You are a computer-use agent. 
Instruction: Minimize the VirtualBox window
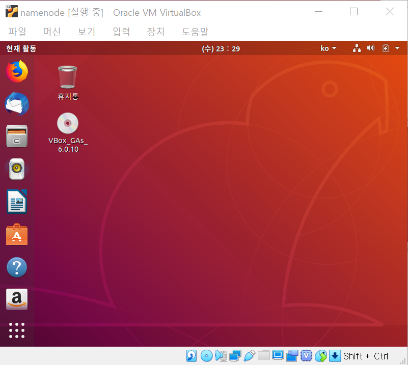[318, 11]
